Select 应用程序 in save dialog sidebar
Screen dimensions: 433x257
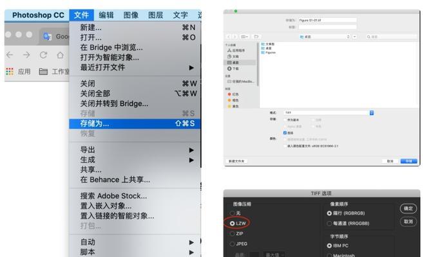236,50
